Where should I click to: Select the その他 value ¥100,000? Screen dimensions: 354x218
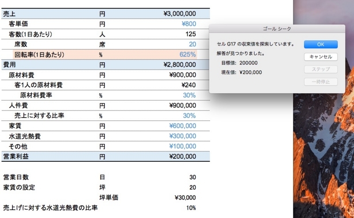point(182,146)
